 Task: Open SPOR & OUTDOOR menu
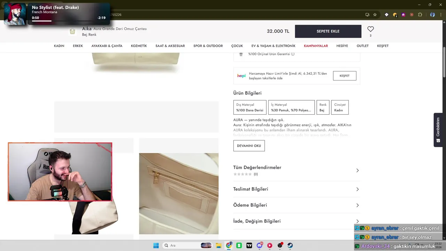click(x=208, y=46)
